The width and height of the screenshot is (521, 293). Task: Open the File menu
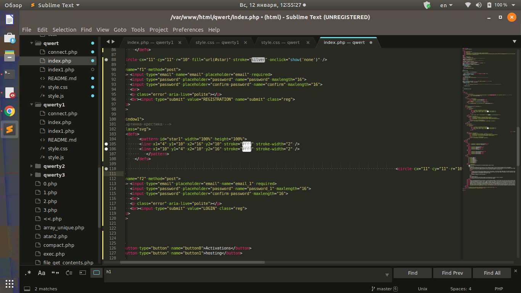pos(27,30)
